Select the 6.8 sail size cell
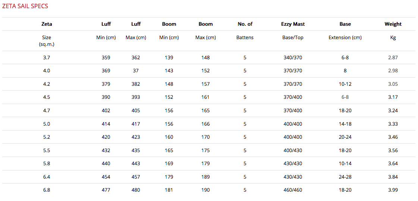This screenshot has width=418, height=201. (x=47, y=190)
